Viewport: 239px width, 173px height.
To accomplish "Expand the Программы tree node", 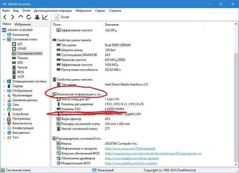I will pos(4,119).
